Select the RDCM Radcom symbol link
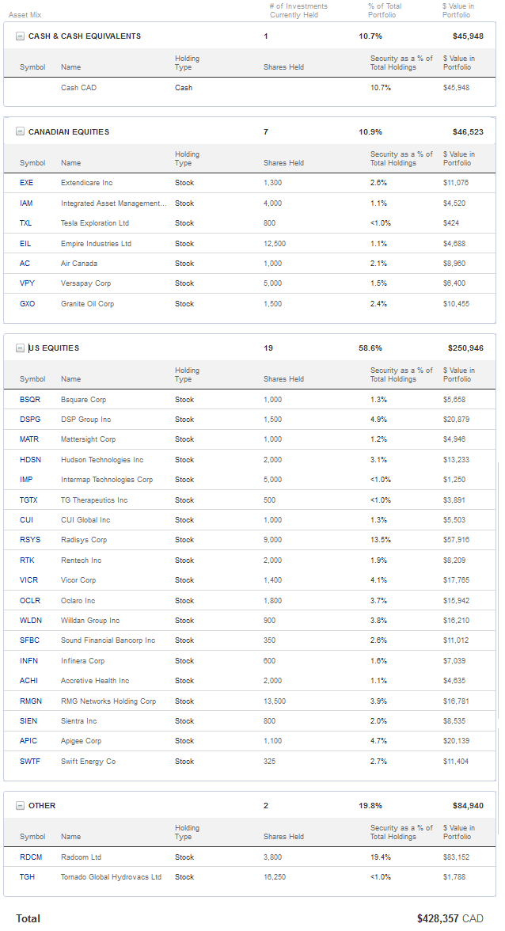505x931 pixels. point(30,857)
